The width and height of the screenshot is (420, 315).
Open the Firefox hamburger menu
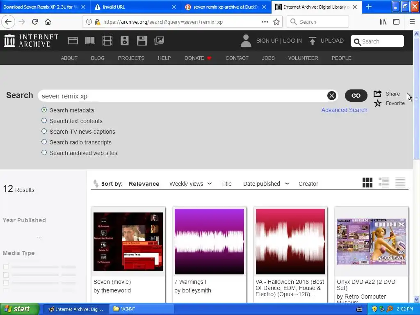pos(412,22)
